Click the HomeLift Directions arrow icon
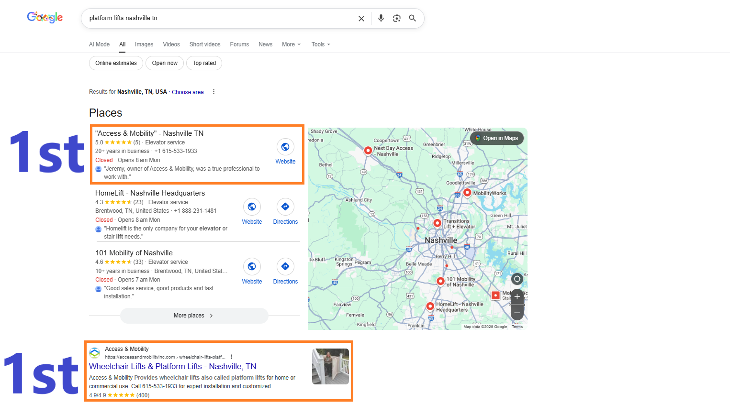 pos(285,207)
